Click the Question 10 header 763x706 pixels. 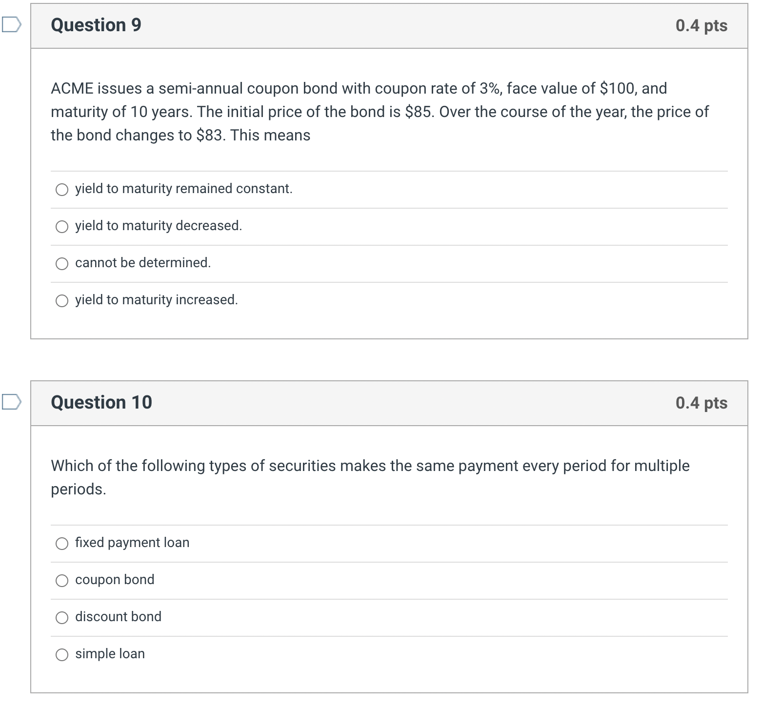pos(101,403)
